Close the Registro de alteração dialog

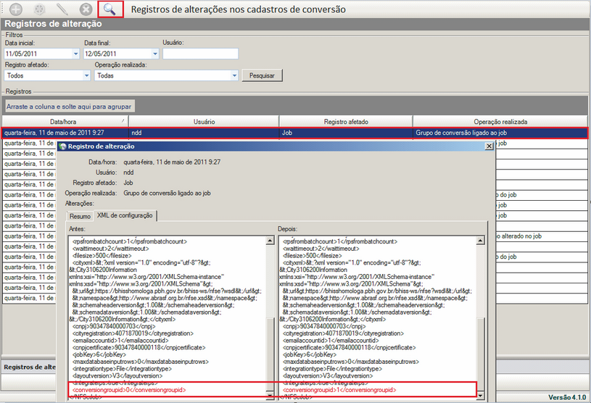[489, 146]
